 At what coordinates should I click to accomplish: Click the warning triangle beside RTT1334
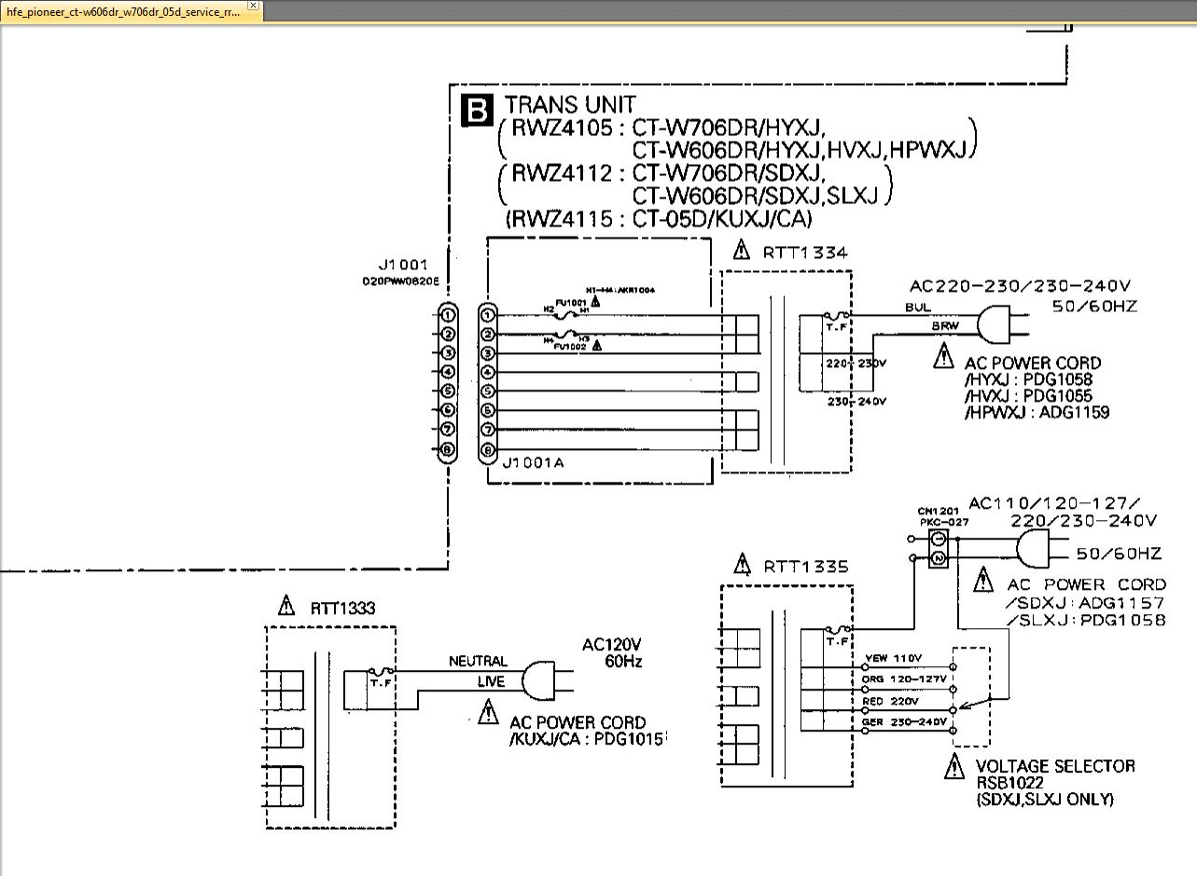pyautogui.click(x=741, y=251)
